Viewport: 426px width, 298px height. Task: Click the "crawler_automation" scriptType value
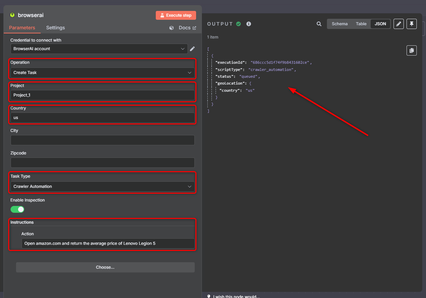pos(271,70)
